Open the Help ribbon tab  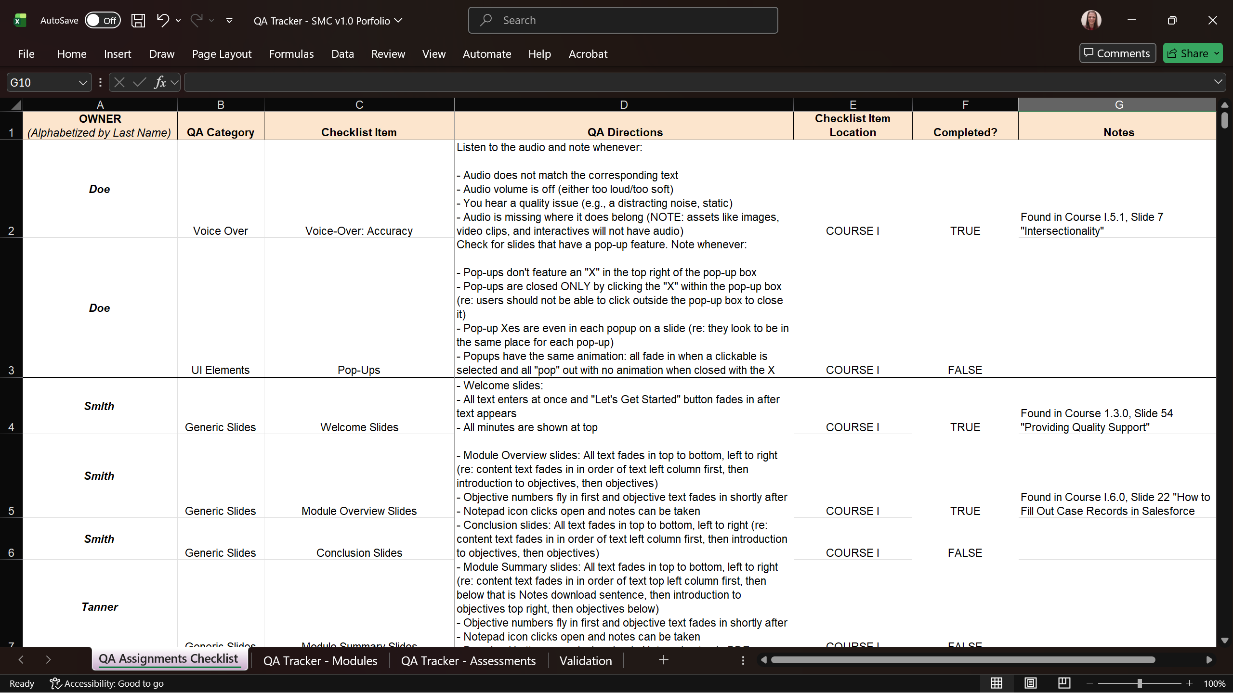point(539,54)
